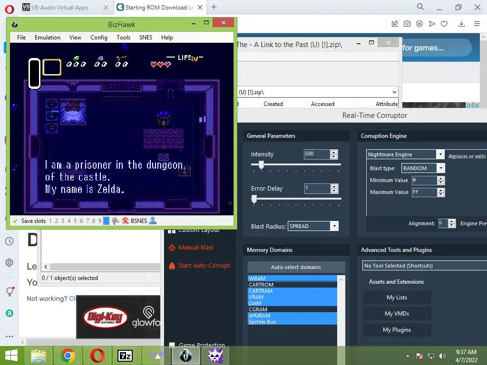Click Start Auto-Corrupt label
Screen dimensions: 487x365
(204, 266)
